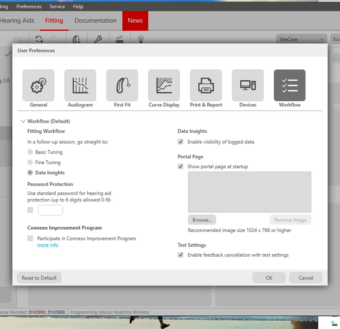
Task: Toggle Show portal page at startup
Action: click(x=180, y=166)
